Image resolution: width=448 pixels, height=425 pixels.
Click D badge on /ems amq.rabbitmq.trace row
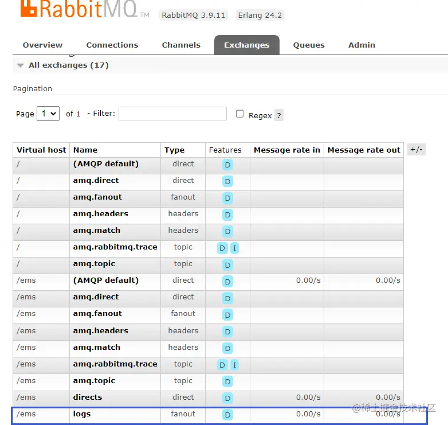[x=222, y=365]
